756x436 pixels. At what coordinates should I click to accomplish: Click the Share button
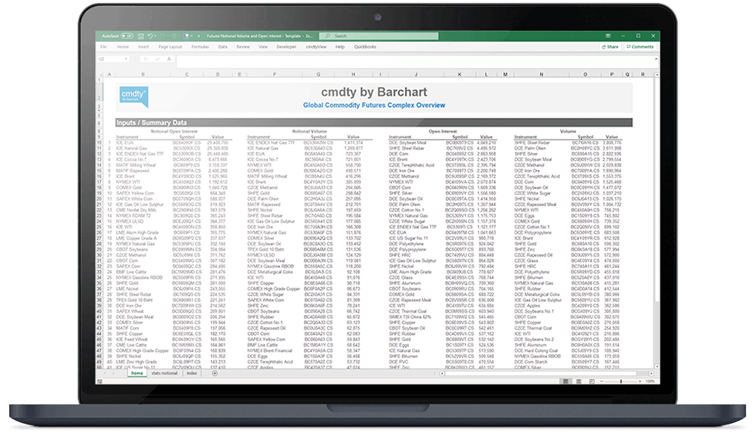pos(611,46)
